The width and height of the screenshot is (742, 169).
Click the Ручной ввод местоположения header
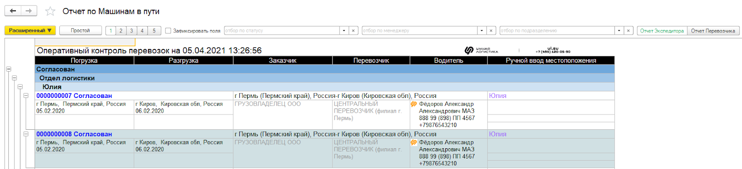click(x=551, y=60)
